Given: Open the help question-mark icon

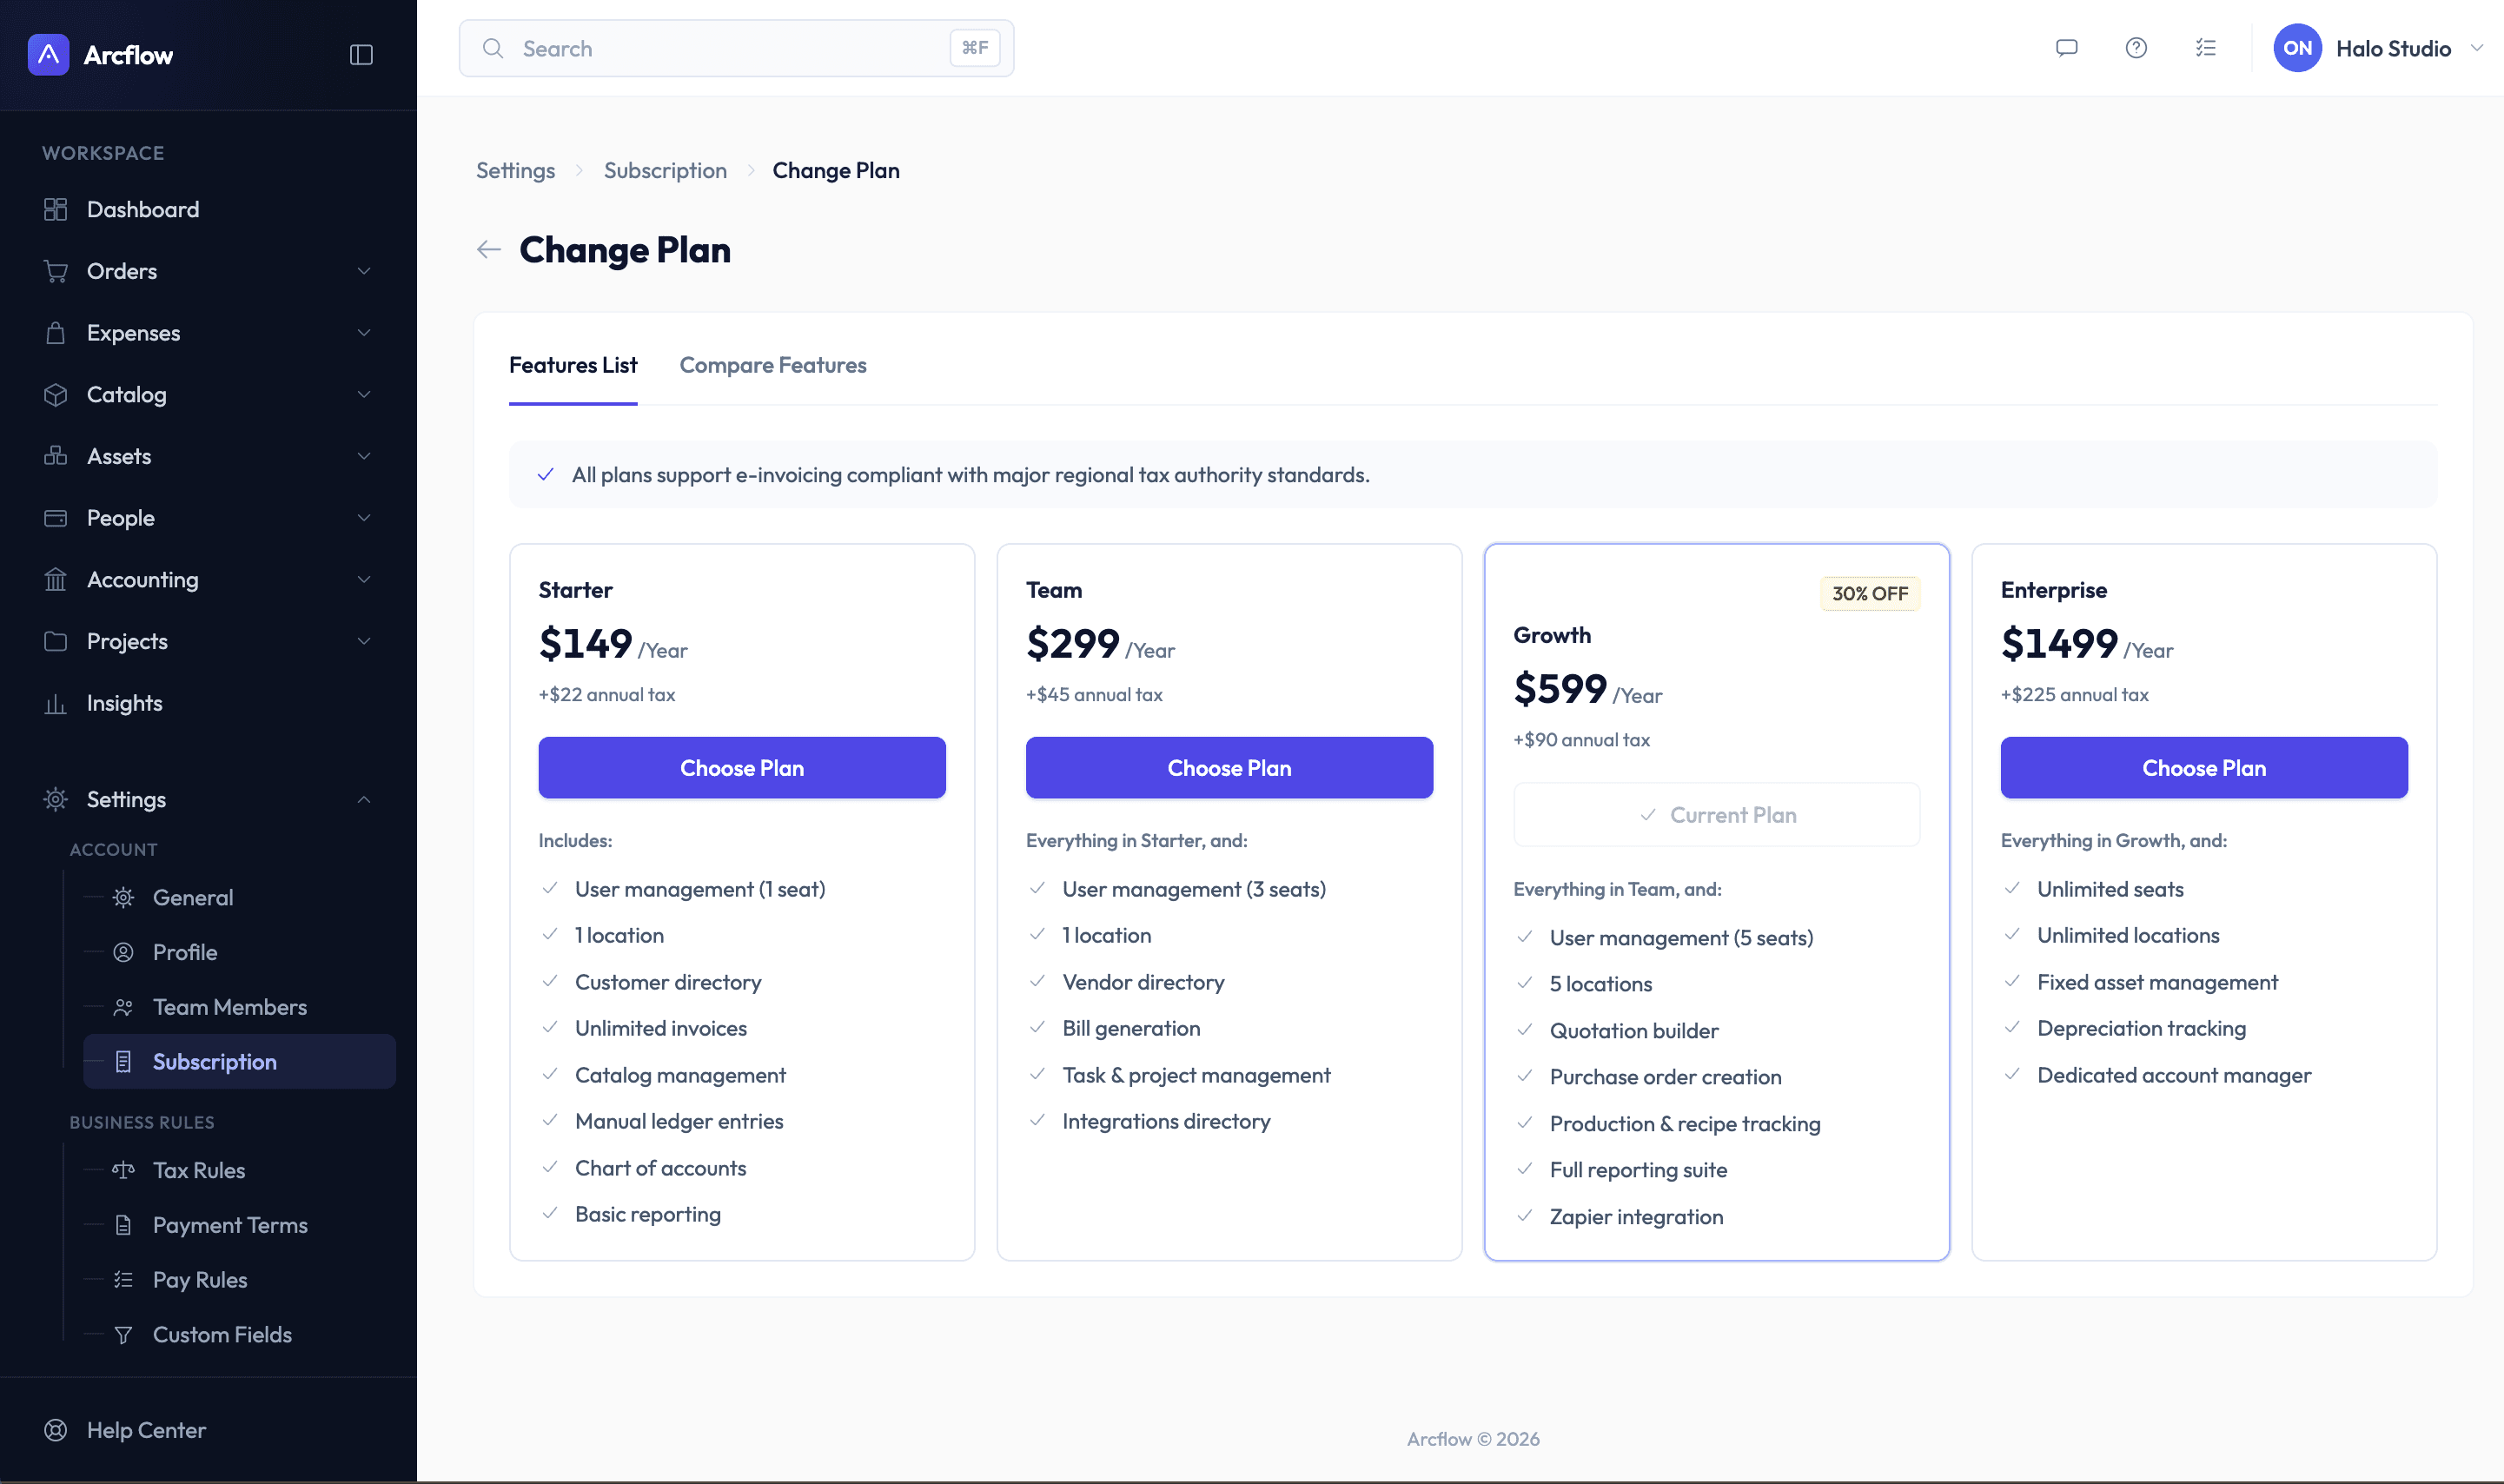Looking at the screenshot, I should 2136,48.
